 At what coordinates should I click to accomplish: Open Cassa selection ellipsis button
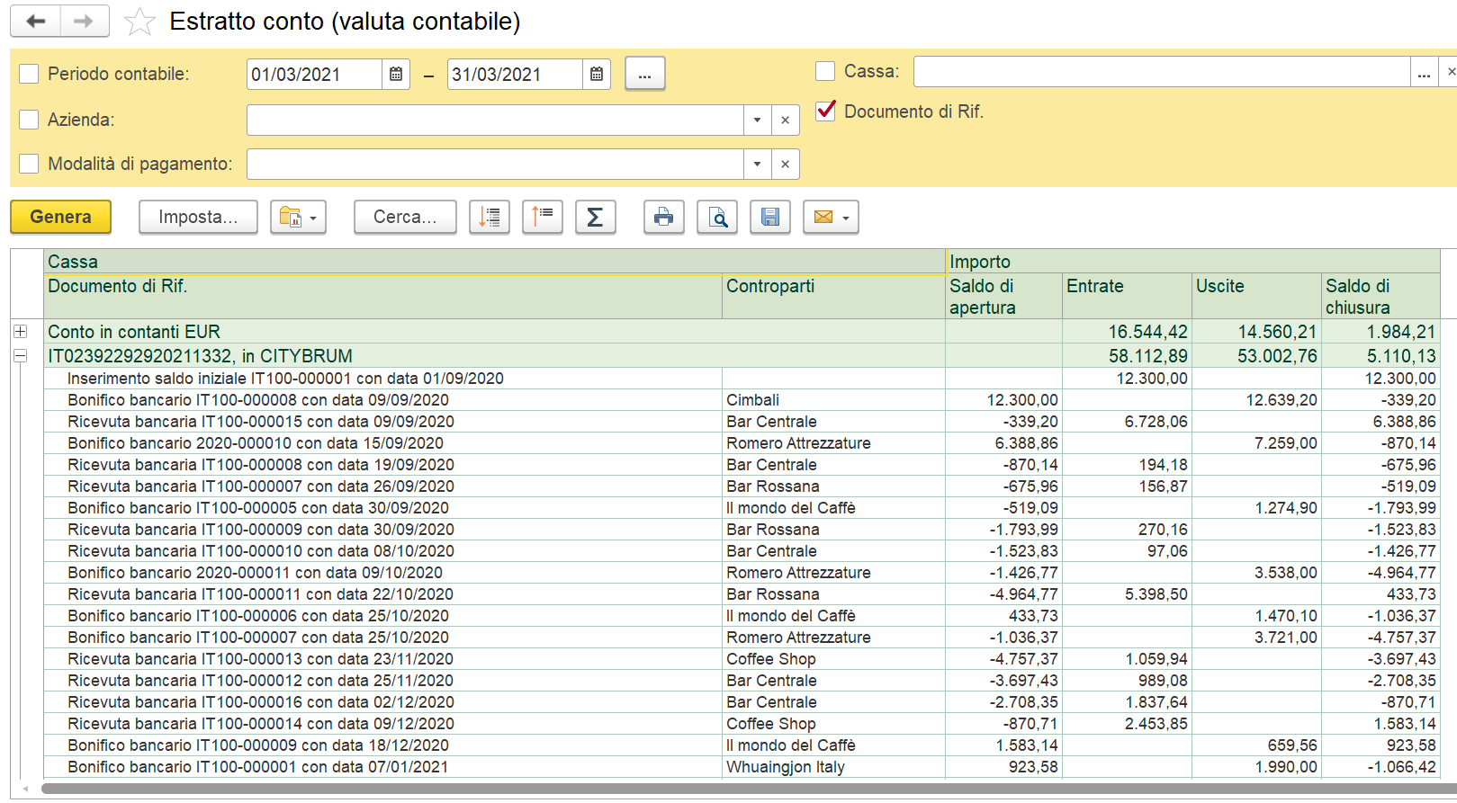(1424, 72)
